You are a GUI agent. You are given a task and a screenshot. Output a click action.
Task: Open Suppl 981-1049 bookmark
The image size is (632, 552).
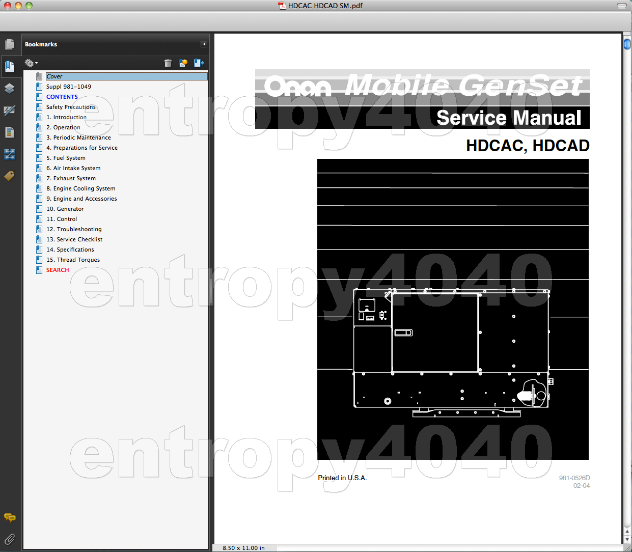[x=69, y=87]
